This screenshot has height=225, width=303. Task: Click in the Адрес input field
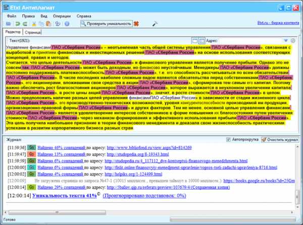[250, 40]
